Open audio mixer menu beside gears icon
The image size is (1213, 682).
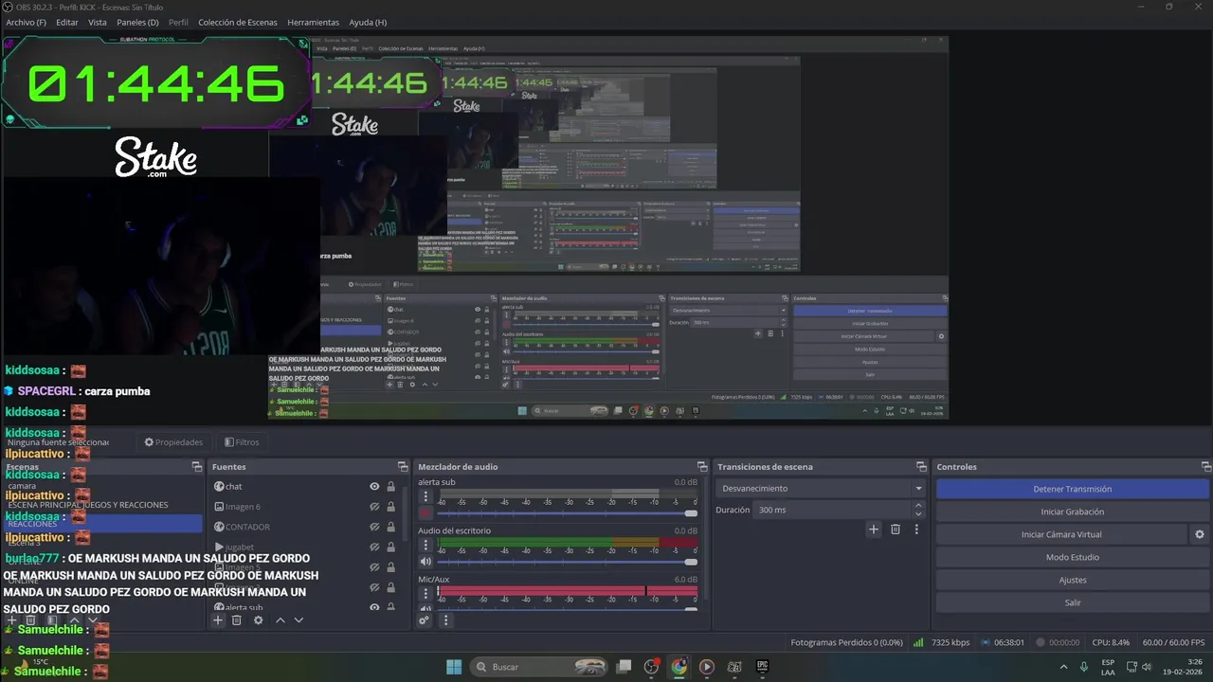pyautogui.click(x=446, y=620)
